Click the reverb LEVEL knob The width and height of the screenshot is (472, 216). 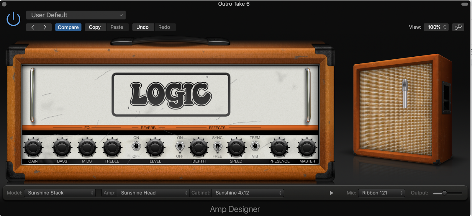[x=155, y=148]
